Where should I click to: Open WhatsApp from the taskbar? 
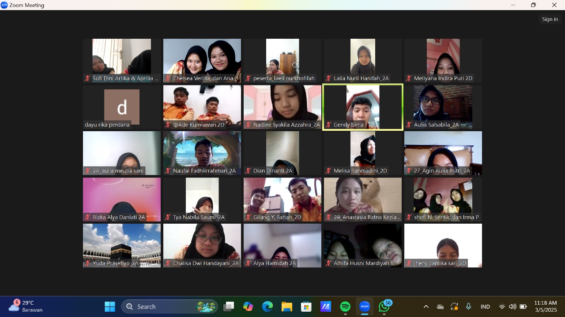pyautogui.click(x=384, y=306)
